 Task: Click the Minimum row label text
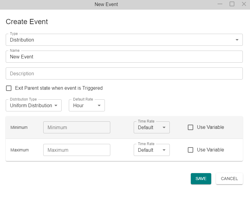[19, 127]
